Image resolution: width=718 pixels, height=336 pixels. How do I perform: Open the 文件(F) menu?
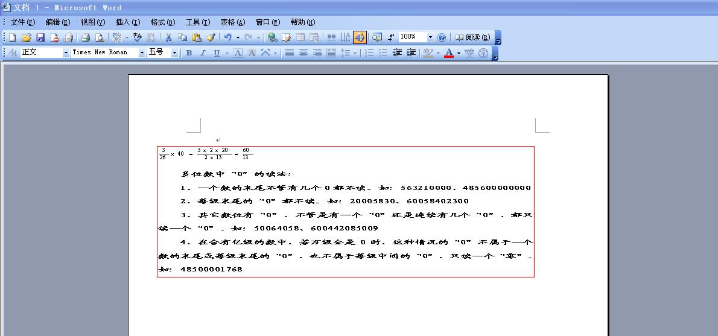pyautogui.click(x=22, y=22)
